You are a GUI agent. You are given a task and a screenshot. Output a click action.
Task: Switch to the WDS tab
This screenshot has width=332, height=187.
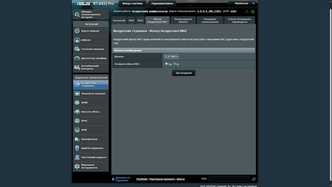point(140,21)
